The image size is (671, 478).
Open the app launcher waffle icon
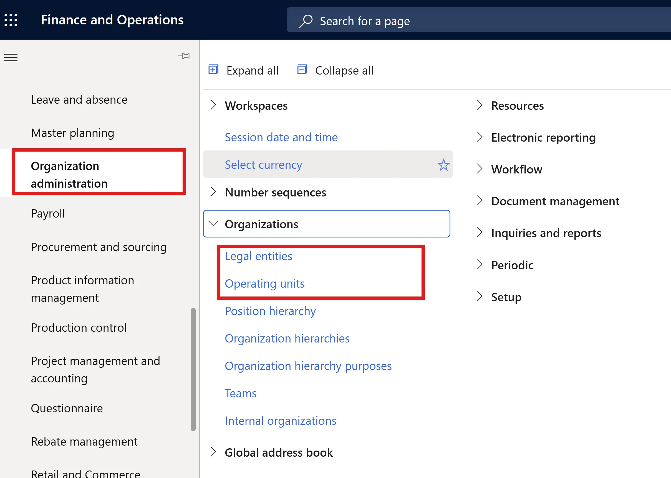pos(11,20)
